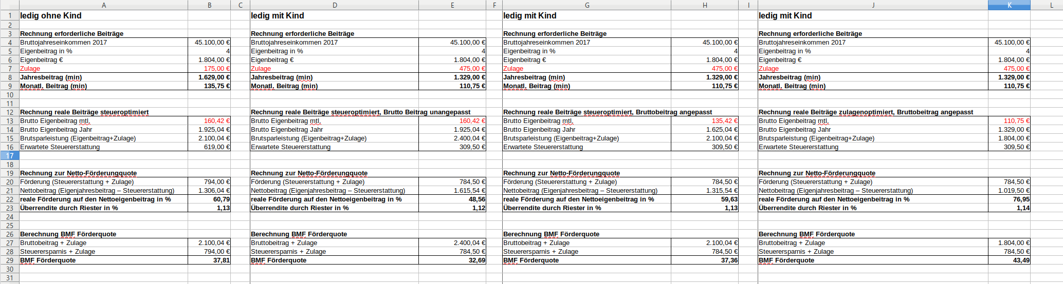This screenshot has width=1063, height=284.
Task: Select highlighted column header K
Action: point(1010,5)
